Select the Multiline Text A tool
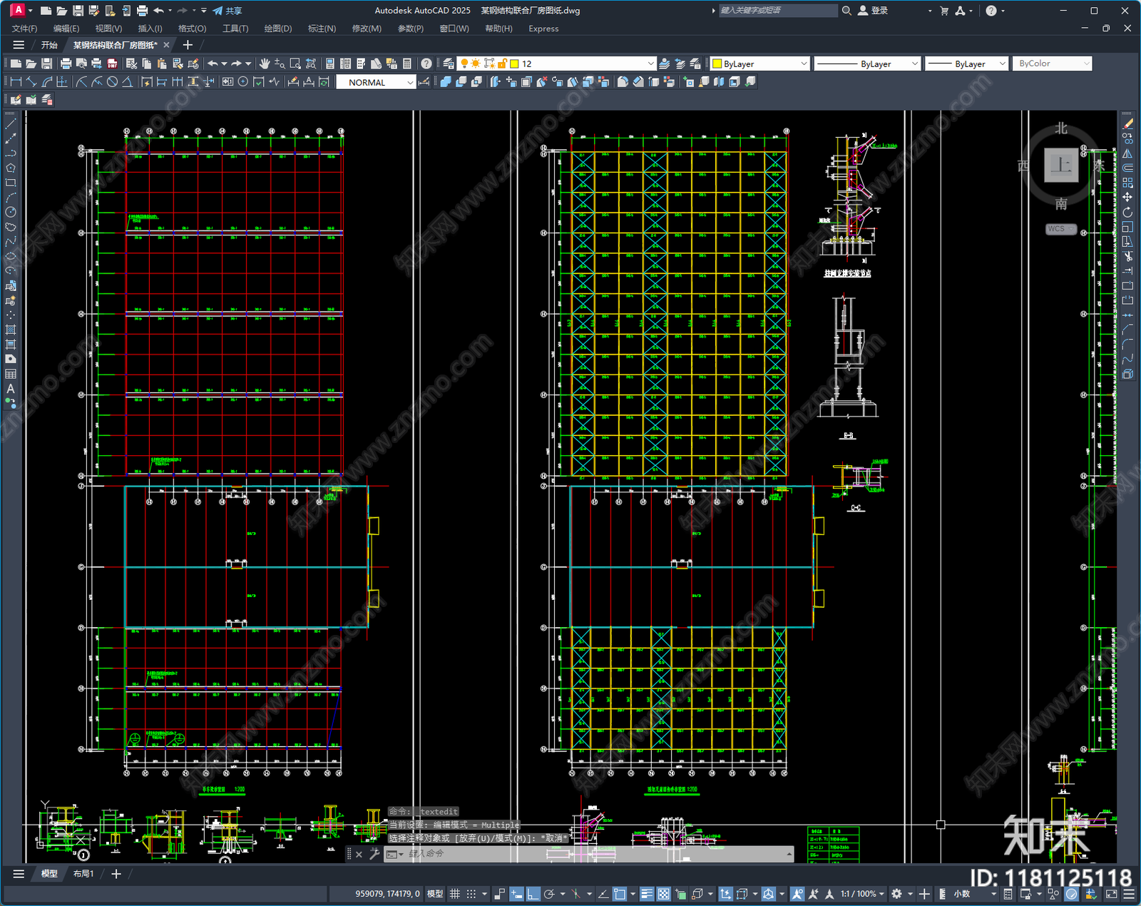This screenshot has width=1141, height=906. (x=11, y=389)
